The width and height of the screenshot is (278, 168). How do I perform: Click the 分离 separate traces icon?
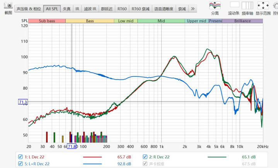tap(215, 5)
